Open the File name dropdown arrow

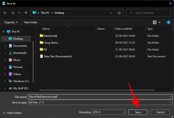[171, 97]
